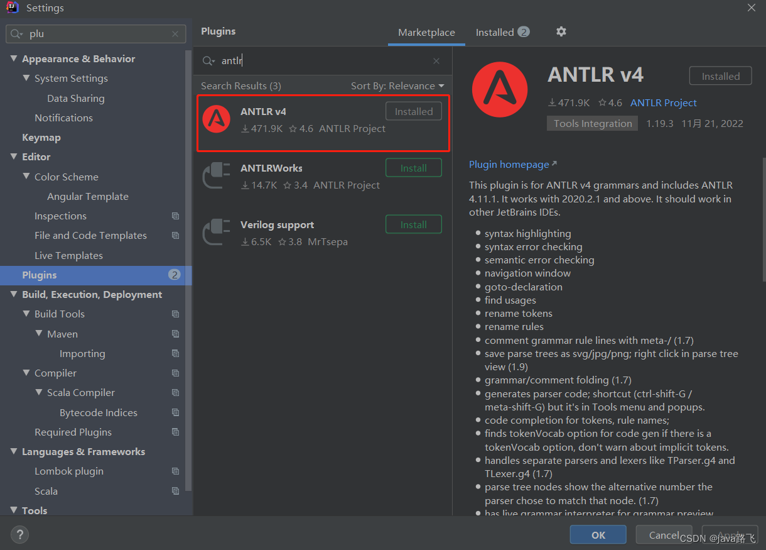
Task: Collapse the Color Scheme node
Action: pyautogui.click(x=26, y=177)
